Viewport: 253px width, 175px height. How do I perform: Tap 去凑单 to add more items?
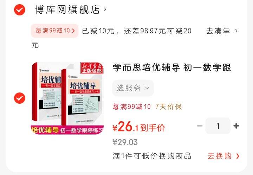point(218,31)
